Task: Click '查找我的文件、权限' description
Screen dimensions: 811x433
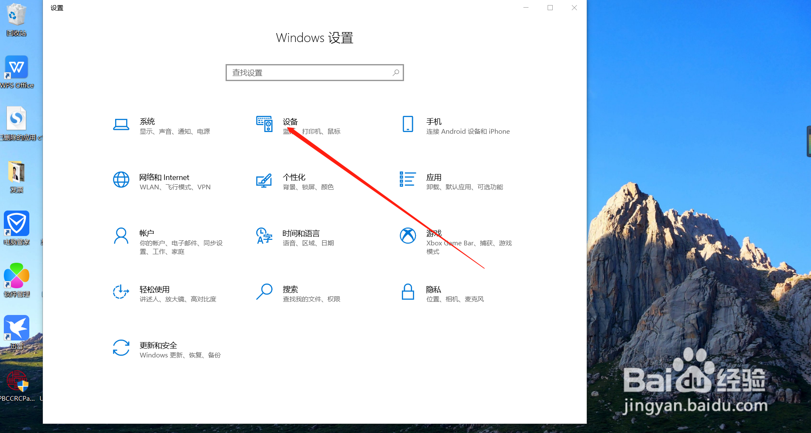Action: click(x=312, y=299)
